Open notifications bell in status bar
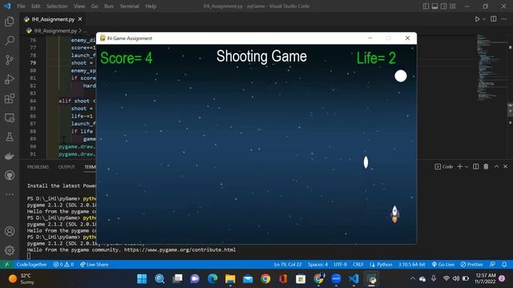 click(504, 265)
